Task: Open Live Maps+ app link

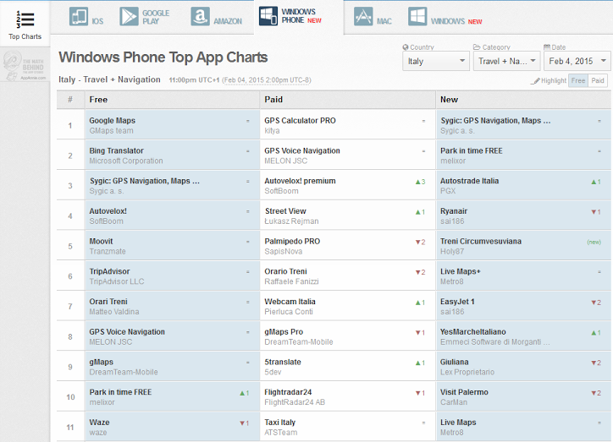Action: click(460, 271)
